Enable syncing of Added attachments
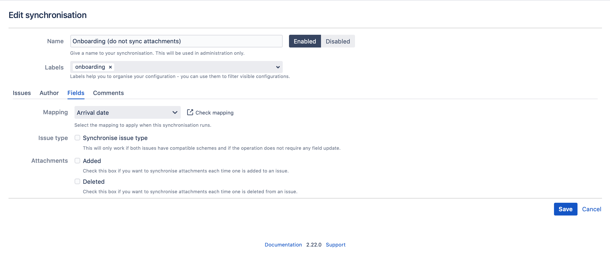 tap(77, 160)
